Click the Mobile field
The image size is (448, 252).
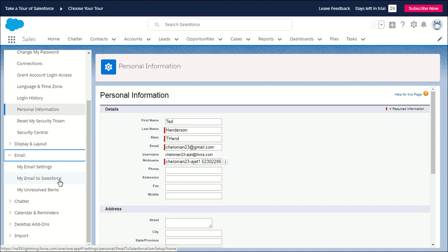tap(193, 196)
